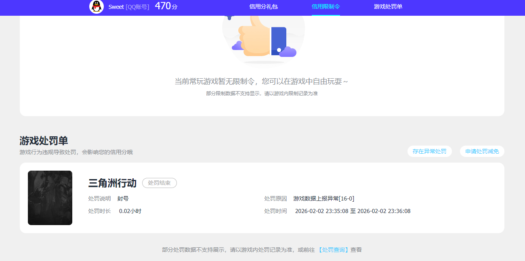525x261 pixels.
Task: Click the QQ penguin avatar icon
Action: 96,7
